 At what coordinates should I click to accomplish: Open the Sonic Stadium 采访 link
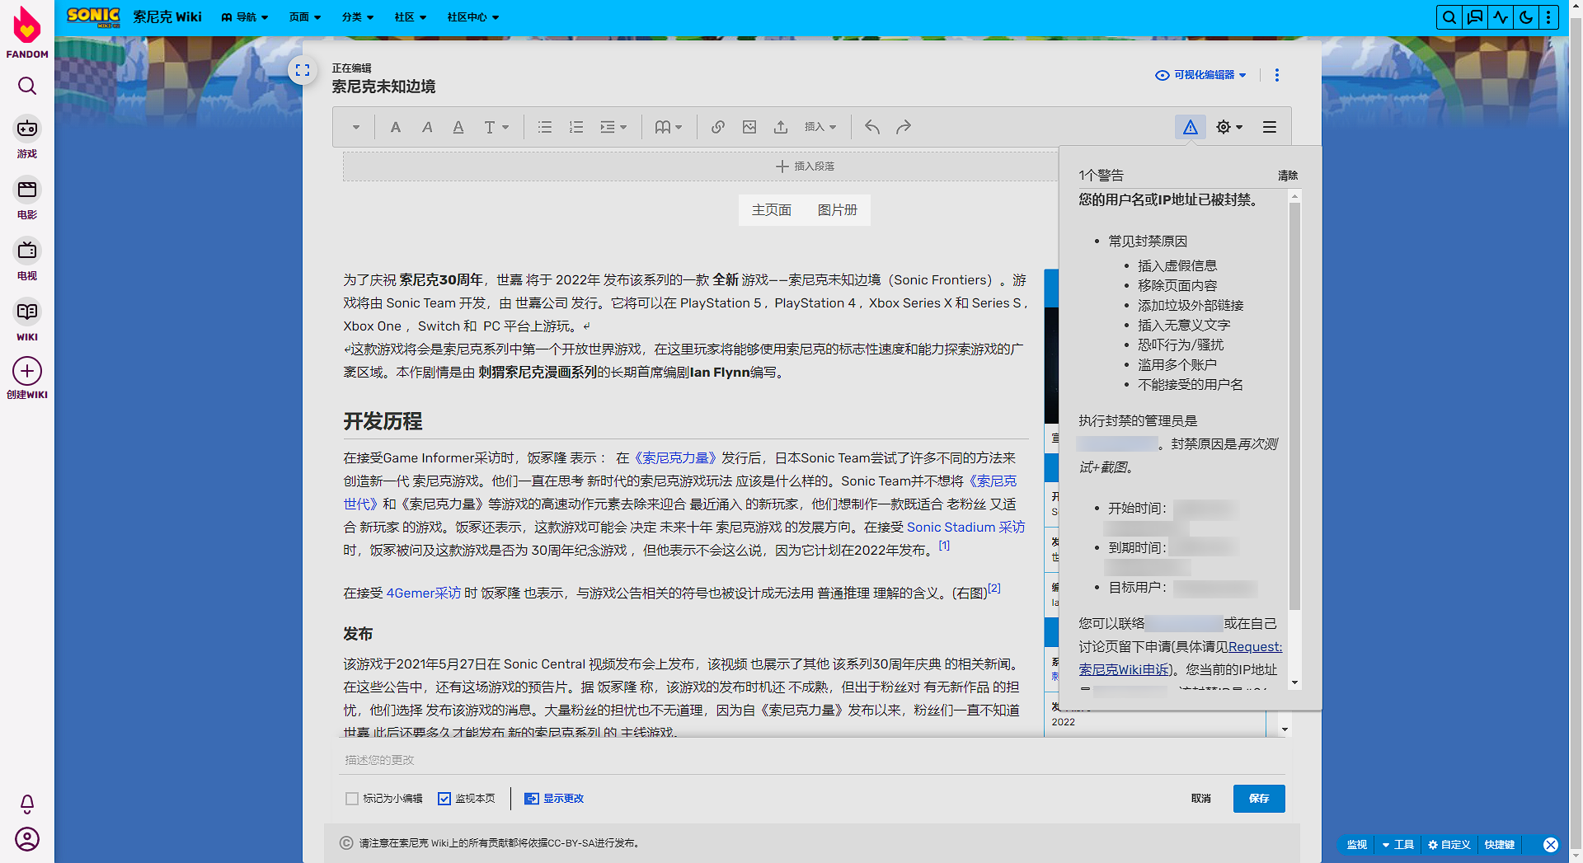point(966,528)
